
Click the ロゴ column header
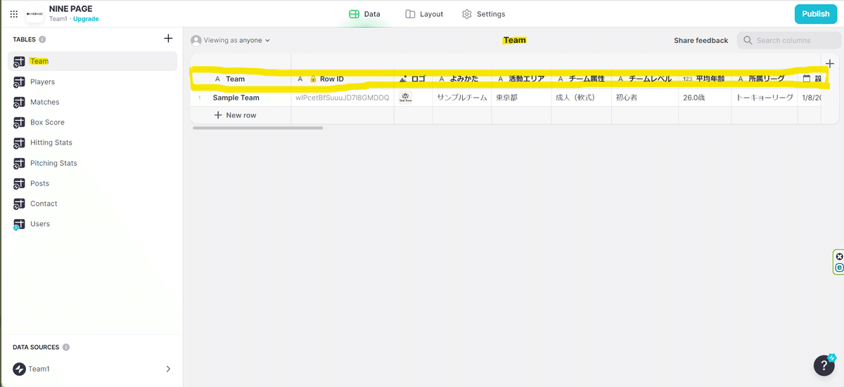coord(413,79)
